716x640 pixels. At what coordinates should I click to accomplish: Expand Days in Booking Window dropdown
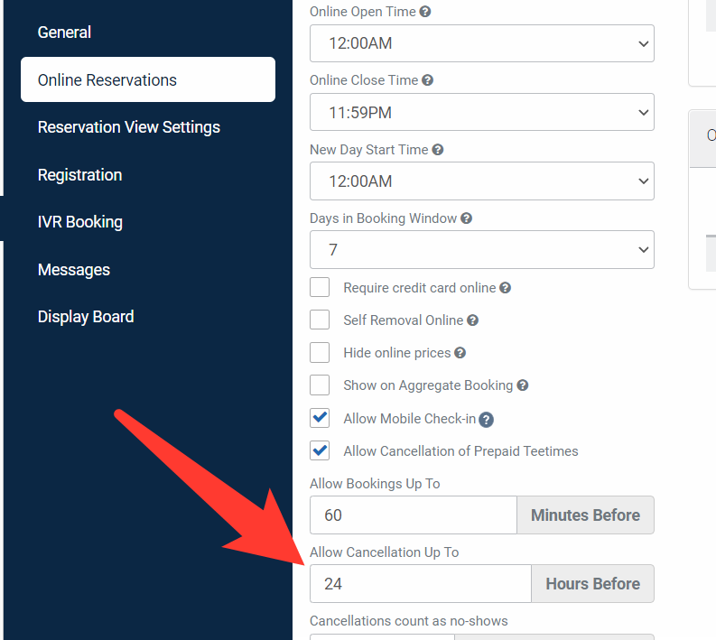click(482, 250)
